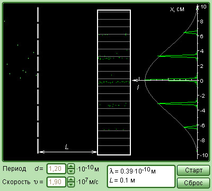Click the 10 tick on X axis
The width and height of the screenshot is (212, 191).
point(204,7)
